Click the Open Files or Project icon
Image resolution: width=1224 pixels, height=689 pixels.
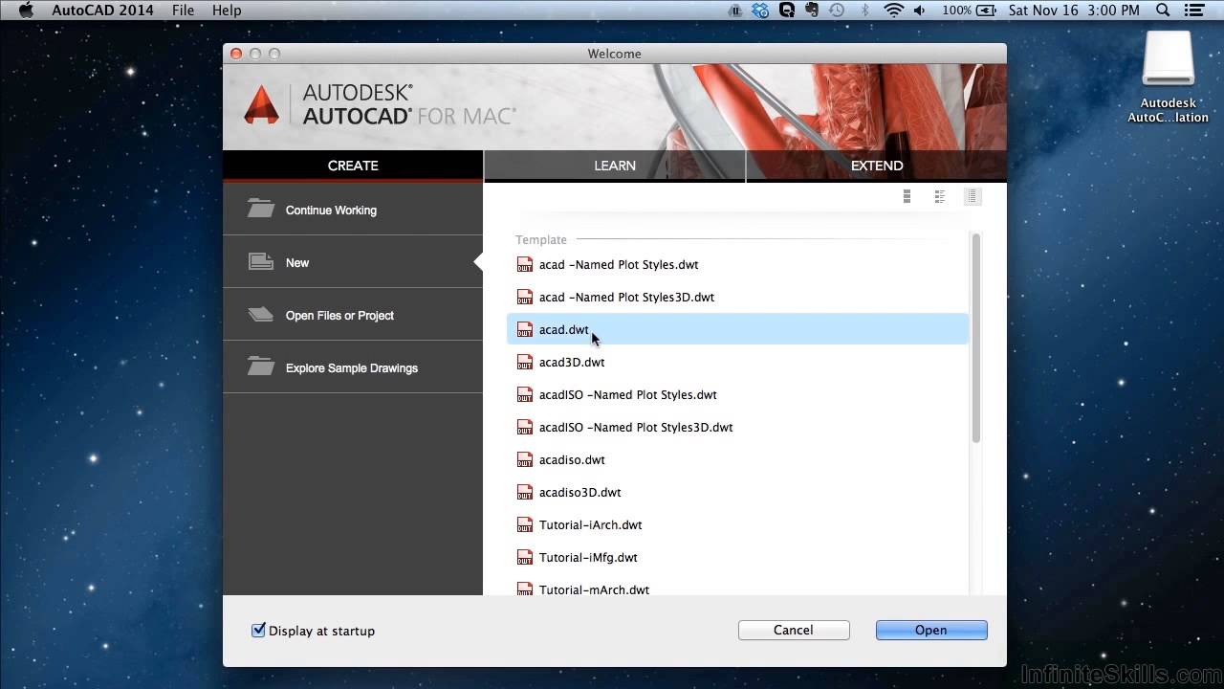[260, 314]
